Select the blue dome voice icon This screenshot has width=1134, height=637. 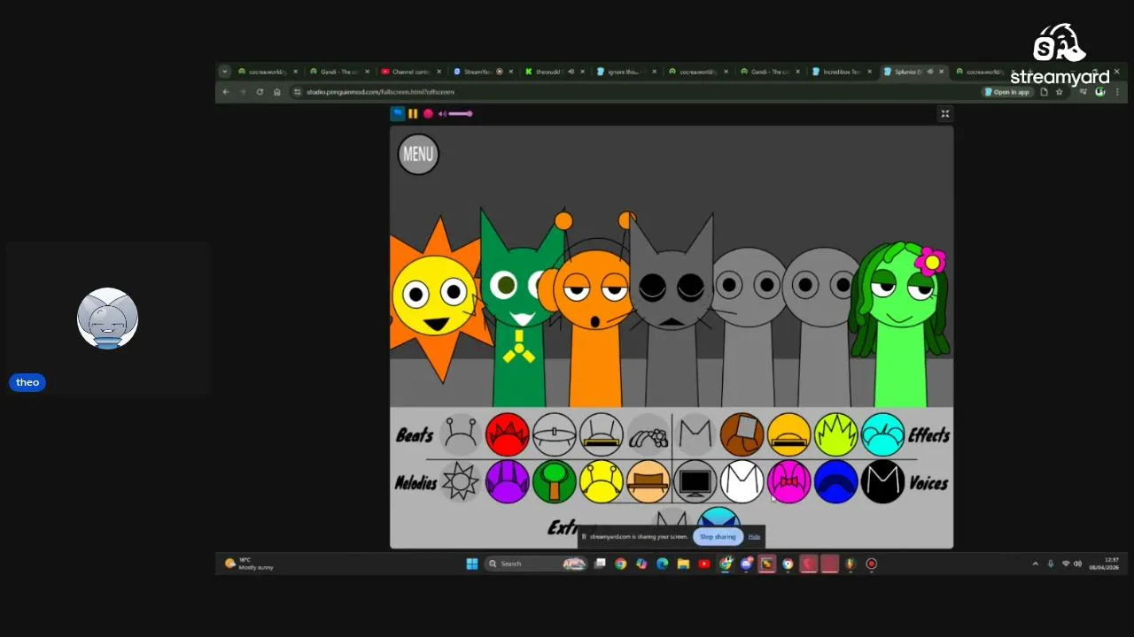pyautogui.click(x=836, y=482)
